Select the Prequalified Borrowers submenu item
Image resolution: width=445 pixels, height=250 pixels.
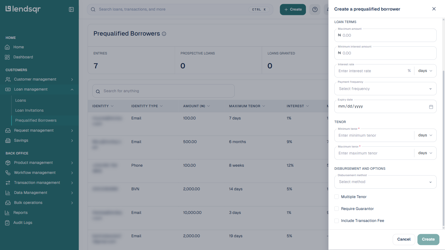point(36,121)
